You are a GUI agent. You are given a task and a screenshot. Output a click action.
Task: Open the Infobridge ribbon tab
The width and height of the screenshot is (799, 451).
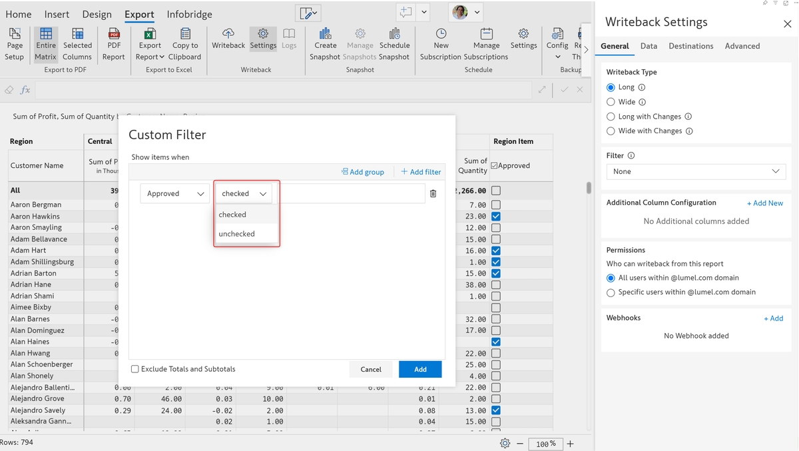pyautogui.click(x=189, y=14)
